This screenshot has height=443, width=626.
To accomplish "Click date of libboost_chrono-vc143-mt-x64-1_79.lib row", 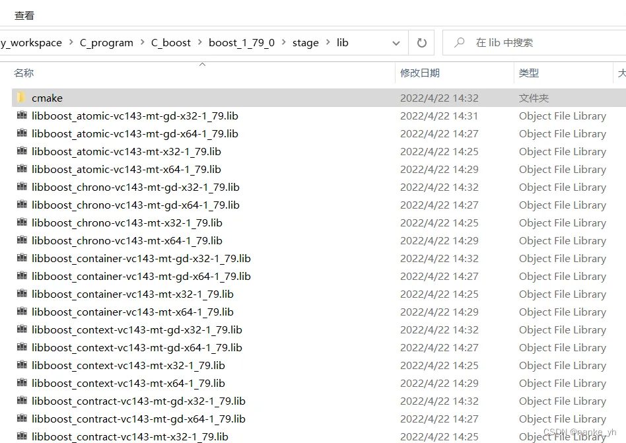I will [439, 241].
